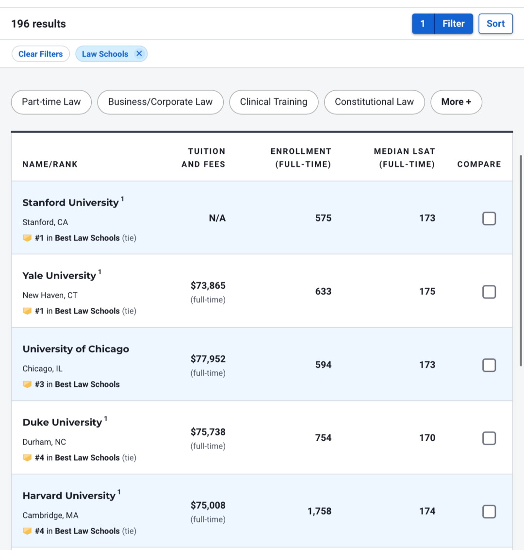Select the Constitutional Law category

coord(375,102)
